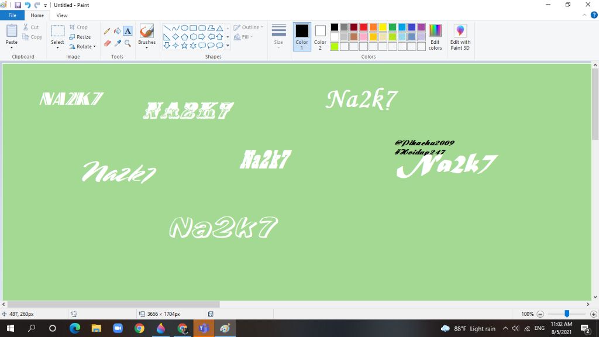Select the Oval shape
The width and height of the screenshot is (599, 337).
coord(184,28)
